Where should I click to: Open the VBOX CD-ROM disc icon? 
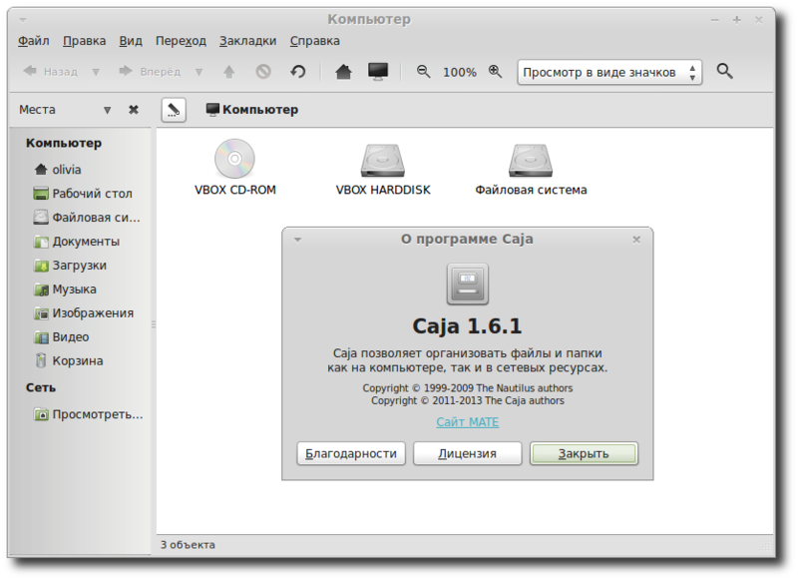point(236,161)
